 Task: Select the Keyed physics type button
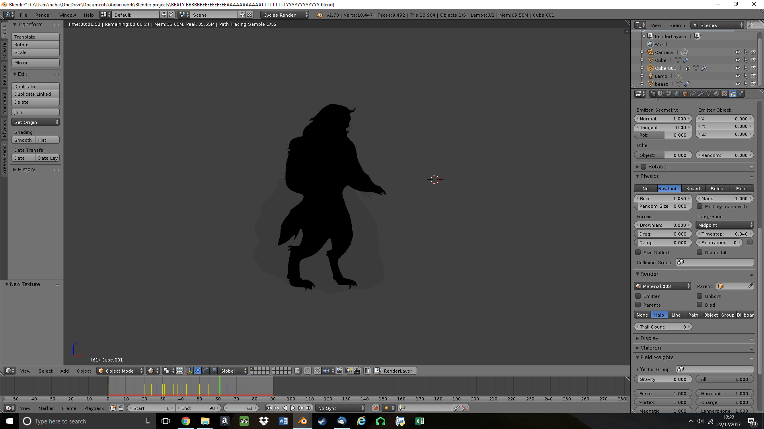pyautogui.click(x=693, y=188)
